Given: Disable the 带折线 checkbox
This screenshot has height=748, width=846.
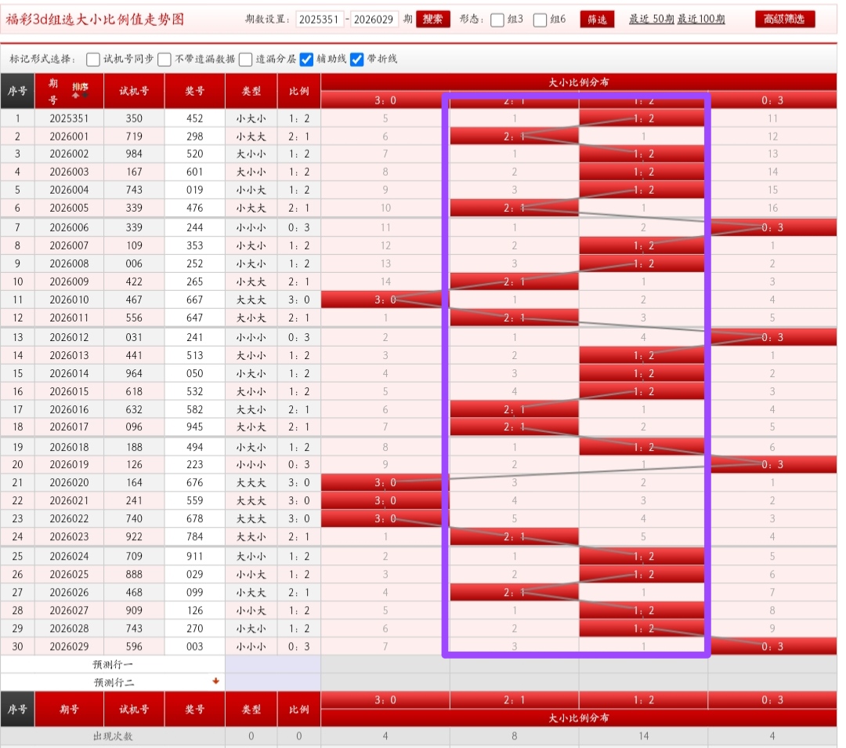Looking at the screenshot, I should point(357,60).
